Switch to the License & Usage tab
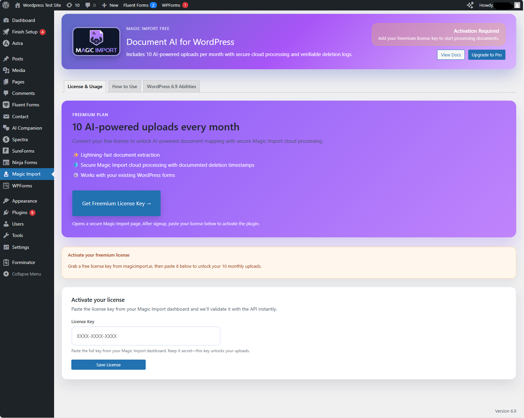This screenshot has width=524, height=418. click(85, 86)
